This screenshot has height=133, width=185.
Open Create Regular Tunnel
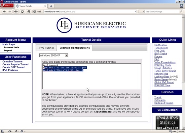[x=15, y=64]
